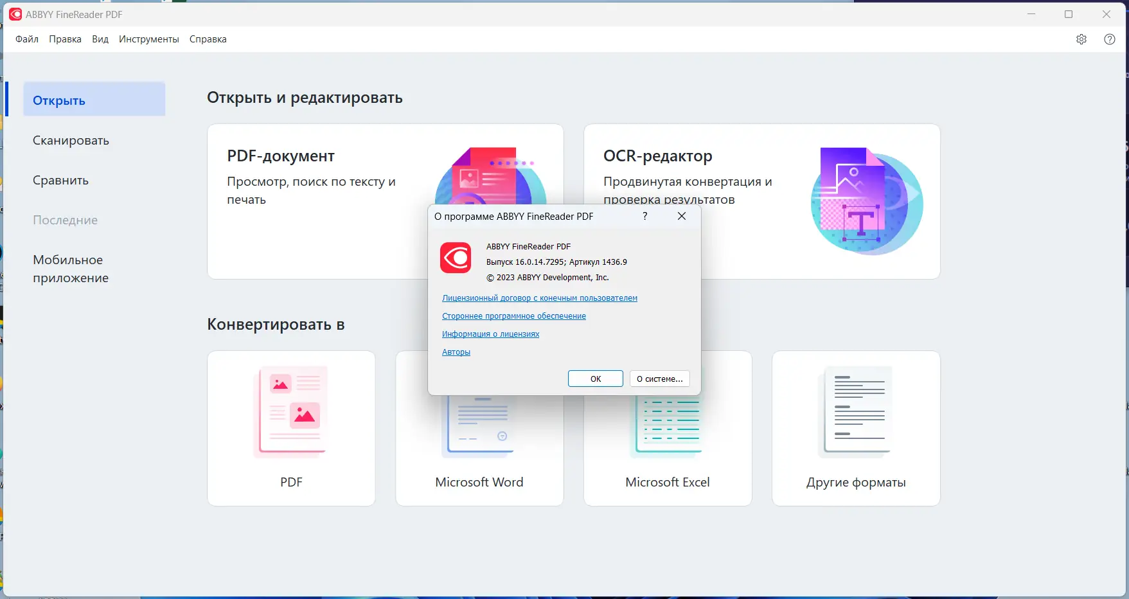Open the Файл menu
Image resolution: width=1129 pixels, height=599 pixels.
pyautogui.click(x=26, y=39)
